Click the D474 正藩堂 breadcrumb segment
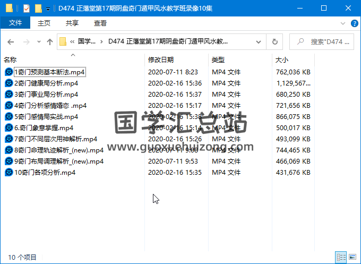This screenshot has height=264, width=361. coord(168,41)
